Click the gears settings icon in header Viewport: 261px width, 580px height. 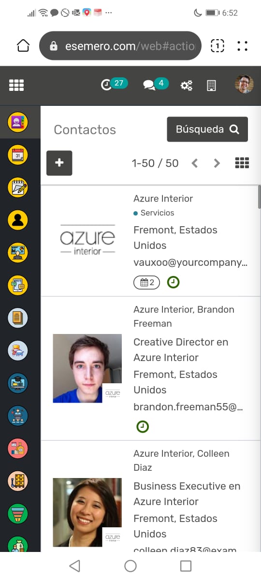pyautogui.click(x=186, y=86)
